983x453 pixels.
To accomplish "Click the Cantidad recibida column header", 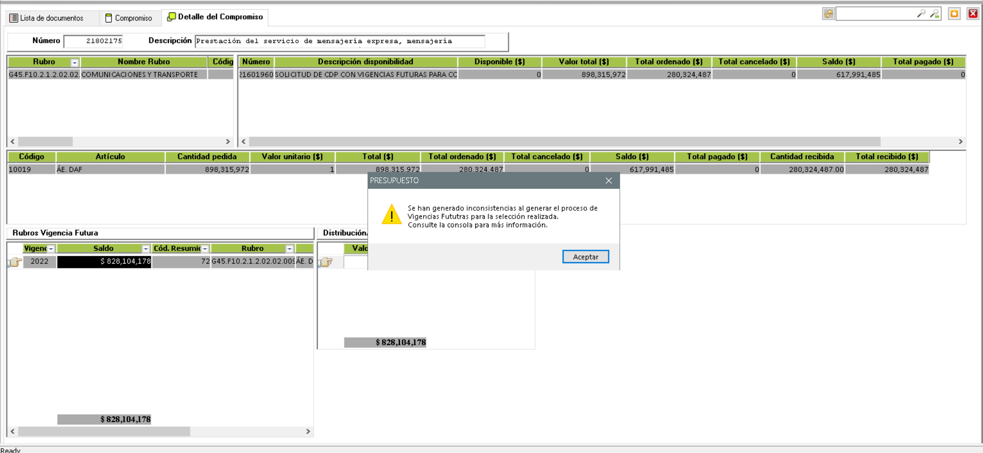I will 802,156.
